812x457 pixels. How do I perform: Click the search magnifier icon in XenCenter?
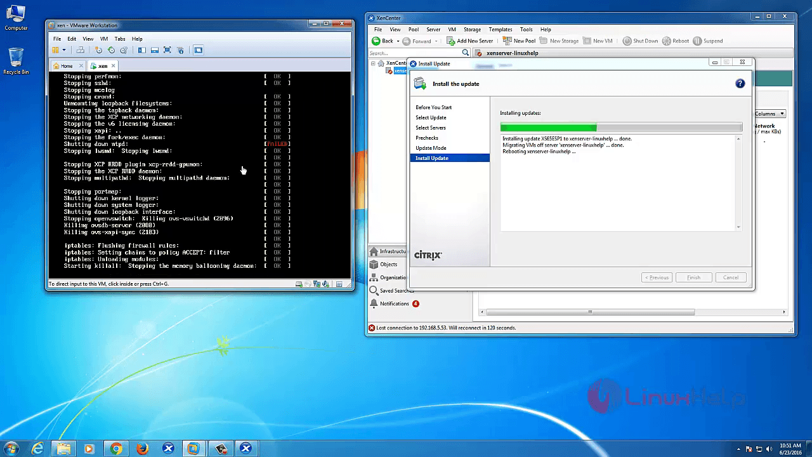(x=466, y=53)
